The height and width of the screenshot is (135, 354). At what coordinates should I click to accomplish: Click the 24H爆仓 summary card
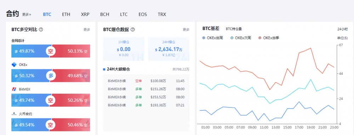(x=169, y=49)
